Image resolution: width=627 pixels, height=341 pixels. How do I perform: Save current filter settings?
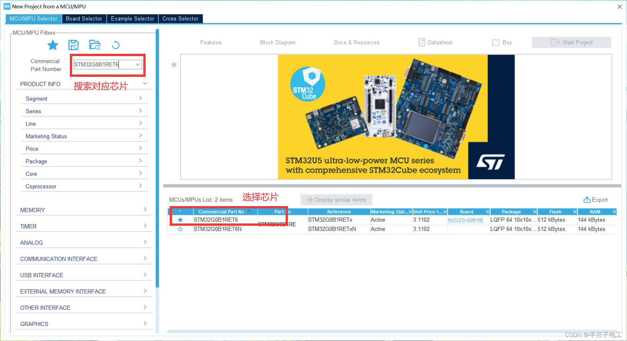tap(74, 44)
